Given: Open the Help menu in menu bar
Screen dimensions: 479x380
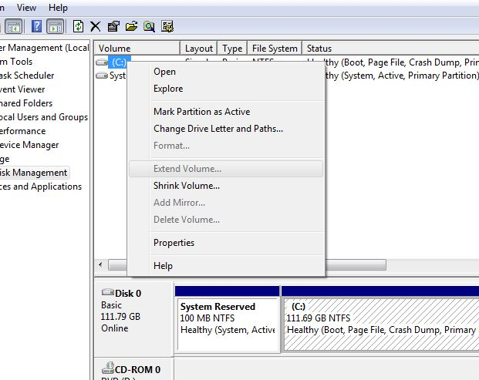Looking at the screenshot, I should (x=59, y=7).
